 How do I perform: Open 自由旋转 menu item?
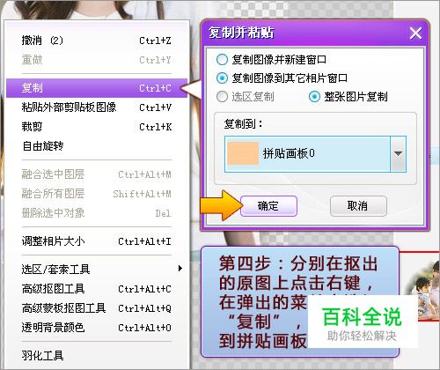click(x=97, y=145)
